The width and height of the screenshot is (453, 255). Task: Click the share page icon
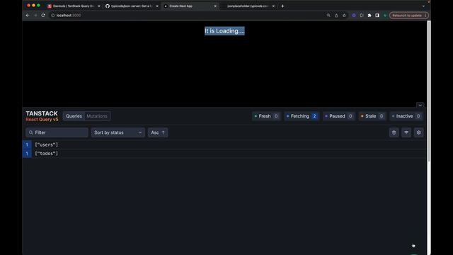pyautogui.click(x=336, y=16)
